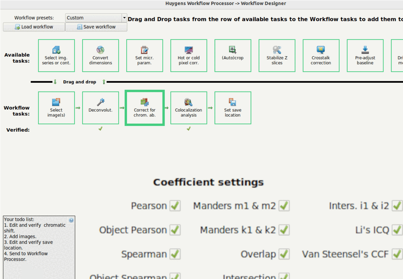403x279 pixels.
Task: Open the Workflow presets dropdown arrow
Action: (124, 18)
